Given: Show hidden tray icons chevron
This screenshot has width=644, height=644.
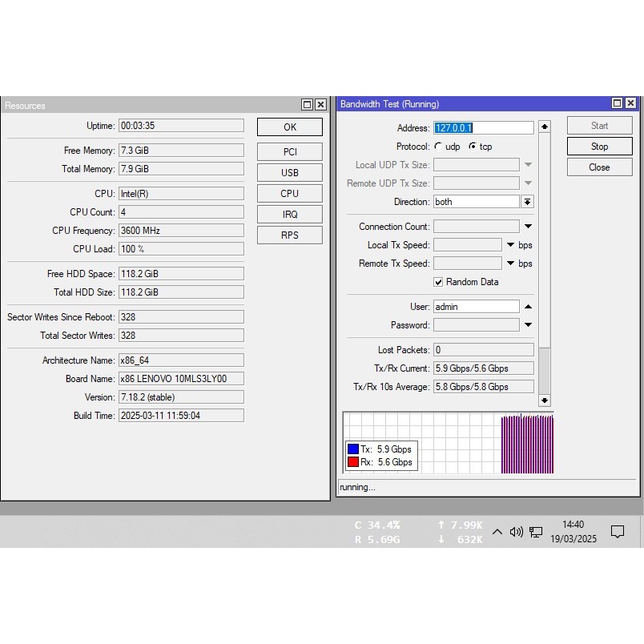Looking at the screenshot, I should pyautogui.click(x=497, y=532).
